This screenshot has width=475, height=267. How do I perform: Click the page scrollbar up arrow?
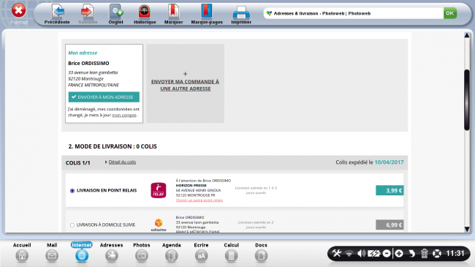(467, 36)
